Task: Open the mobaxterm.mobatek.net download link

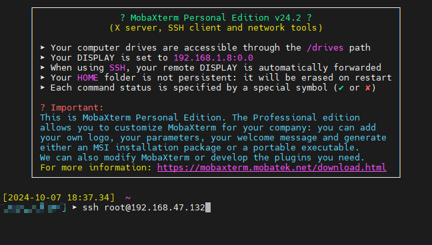Action: 271,167
